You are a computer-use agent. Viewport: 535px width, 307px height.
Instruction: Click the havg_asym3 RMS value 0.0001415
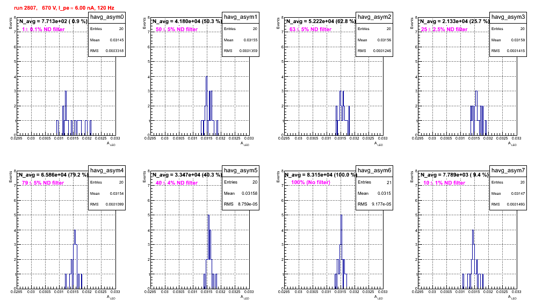click(x=516, y=51)
